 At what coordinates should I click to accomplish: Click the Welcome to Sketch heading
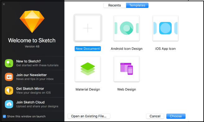(32, 40)
